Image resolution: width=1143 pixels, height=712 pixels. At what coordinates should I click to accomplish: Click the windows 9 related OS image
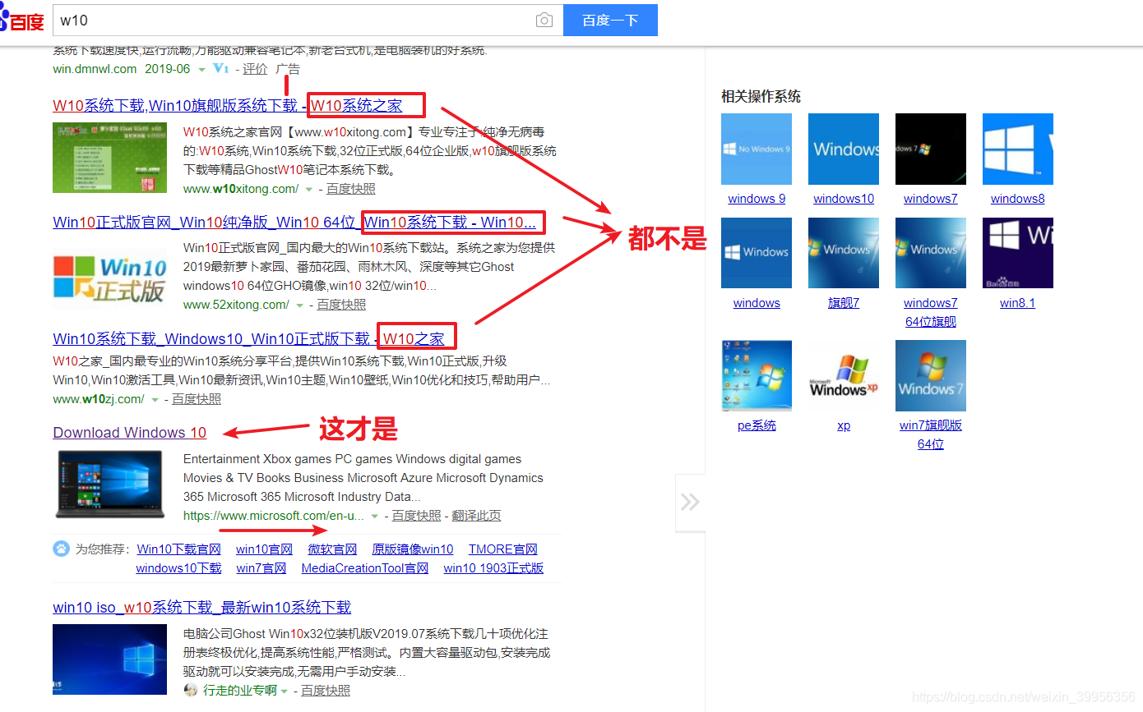[757, 149]
